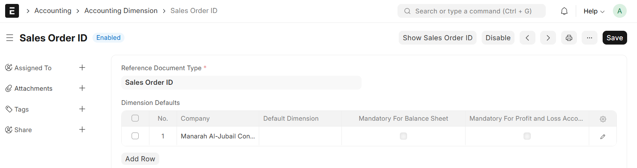Open the notifications bell

(564, 11)
